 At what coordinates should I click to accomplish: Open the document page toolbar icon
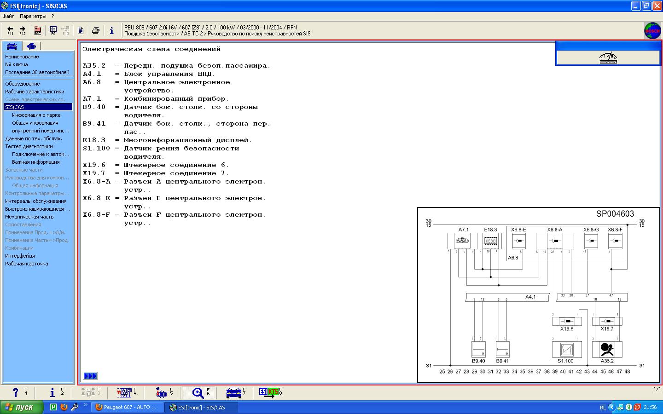tap(81, 30)
